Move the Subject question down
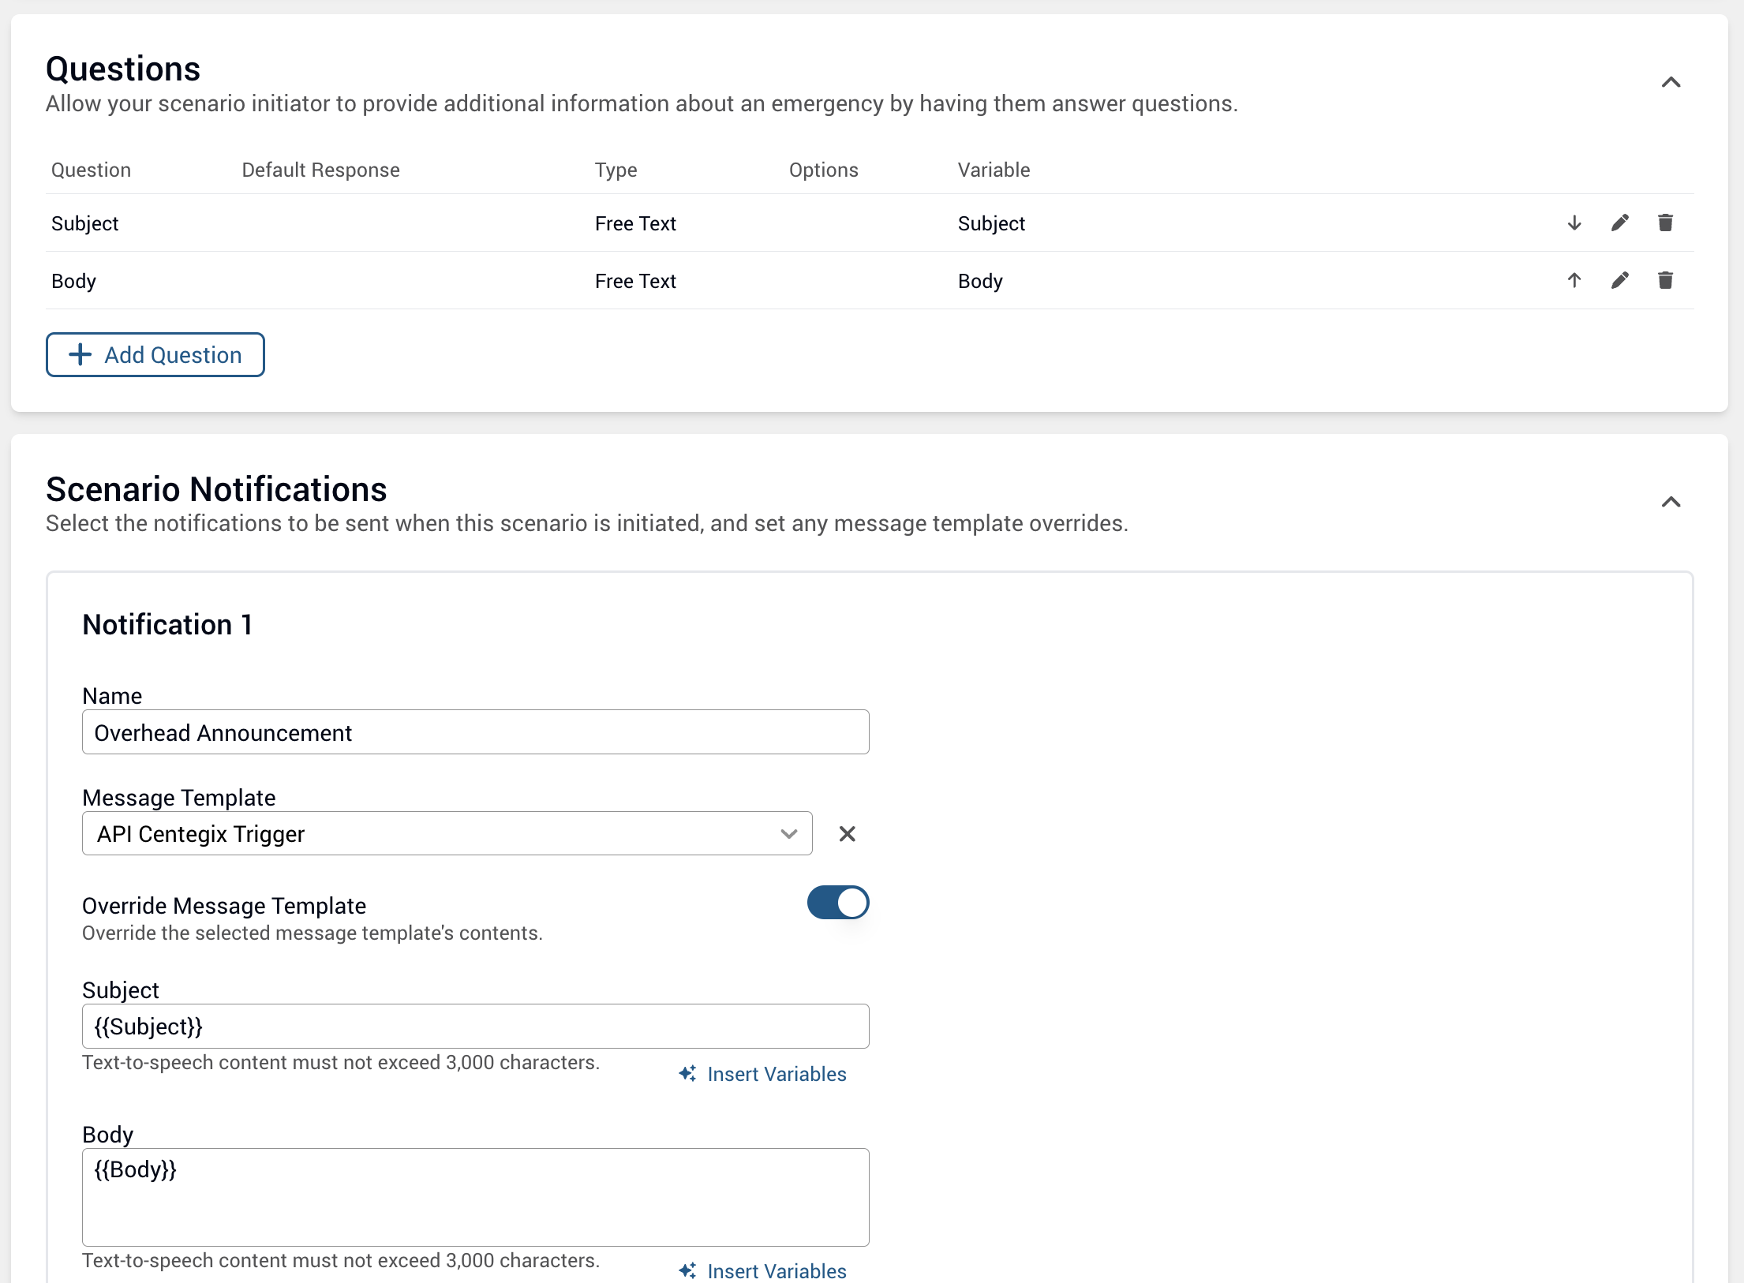Viewport: 1744px width, 1283px height. 1574,223
